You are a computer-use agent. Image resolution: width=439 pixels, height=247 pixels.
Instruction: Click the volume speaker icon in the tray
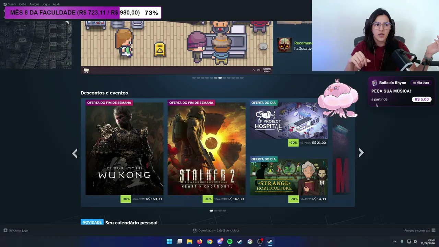click(x=415, y=242)
